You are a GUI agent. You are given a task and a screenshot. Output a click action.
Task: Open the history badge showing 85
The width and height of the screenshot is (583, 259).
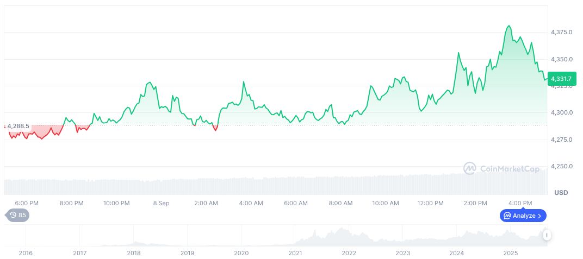pos(17,215)
